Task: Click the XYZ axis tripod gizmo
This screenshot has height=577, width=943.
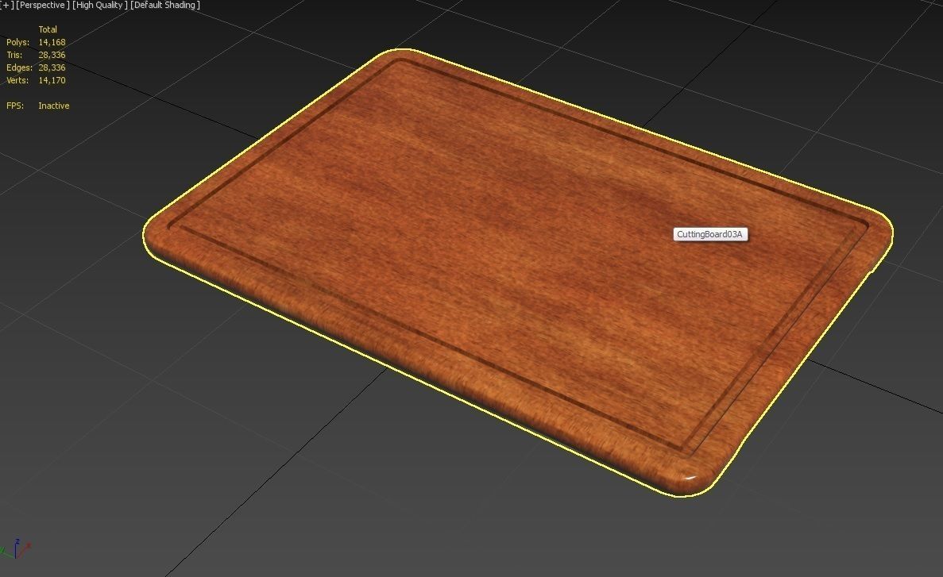Action: [x=16, y=548]
